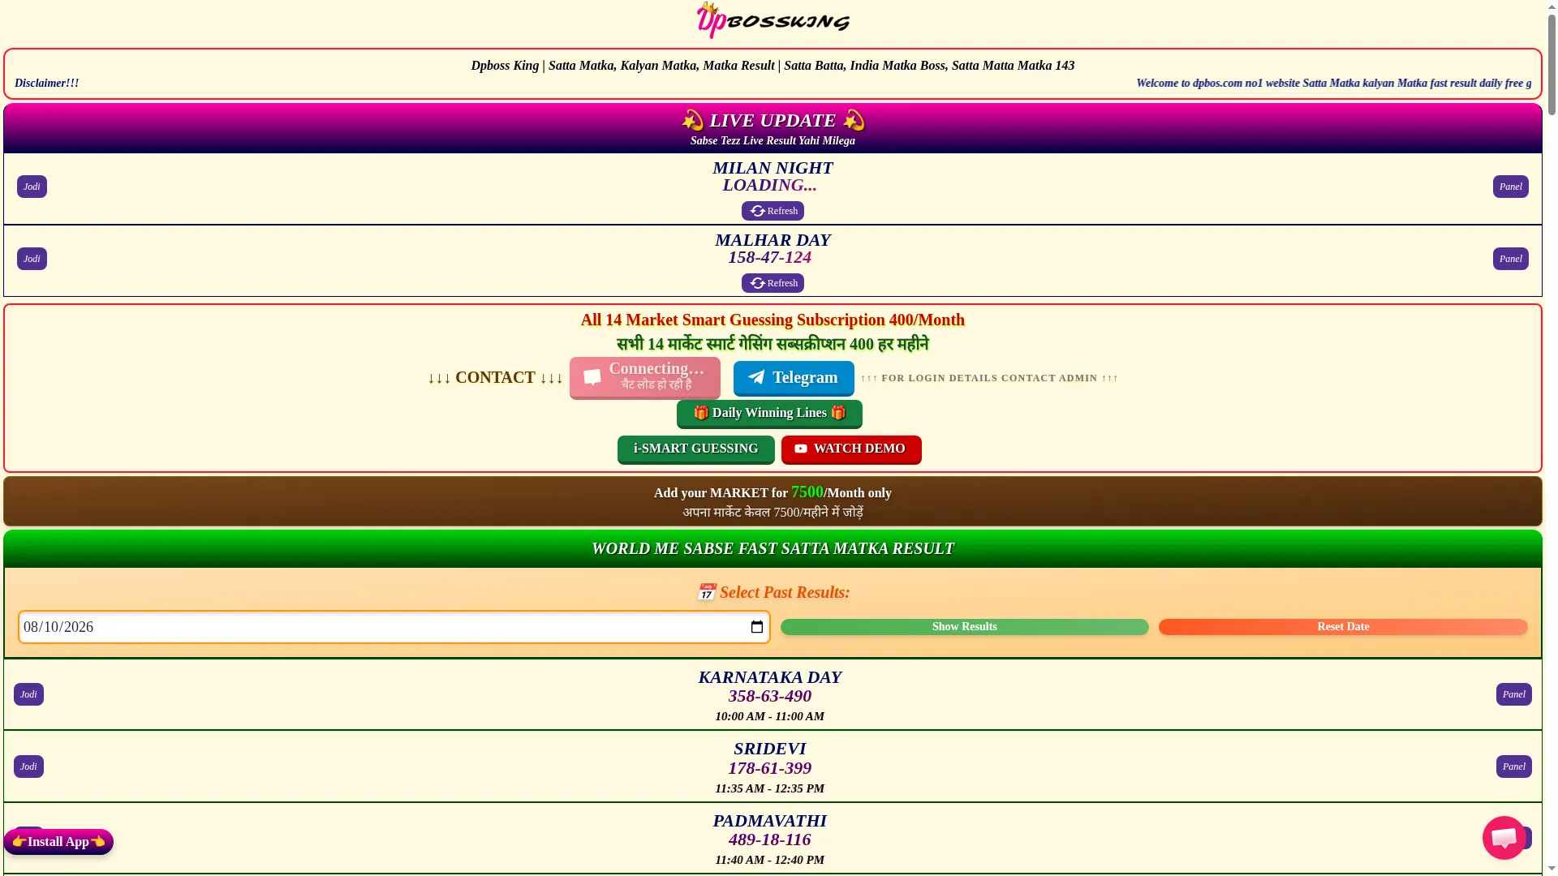Open the floating pink chat bubble
The width and height of the screenshot is (1558, 876).
tap(1504, 838)
